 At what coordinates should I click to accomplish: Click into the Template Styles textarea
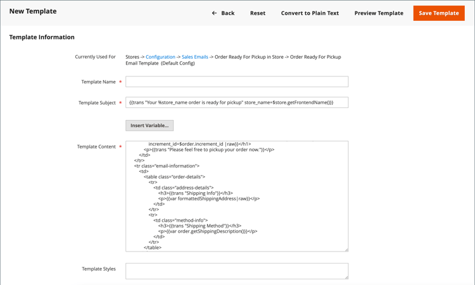237,270
